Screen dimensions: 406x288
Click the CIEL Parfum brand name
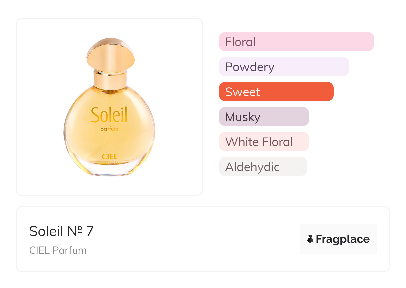pyautogui.click(x=58, y=250)
